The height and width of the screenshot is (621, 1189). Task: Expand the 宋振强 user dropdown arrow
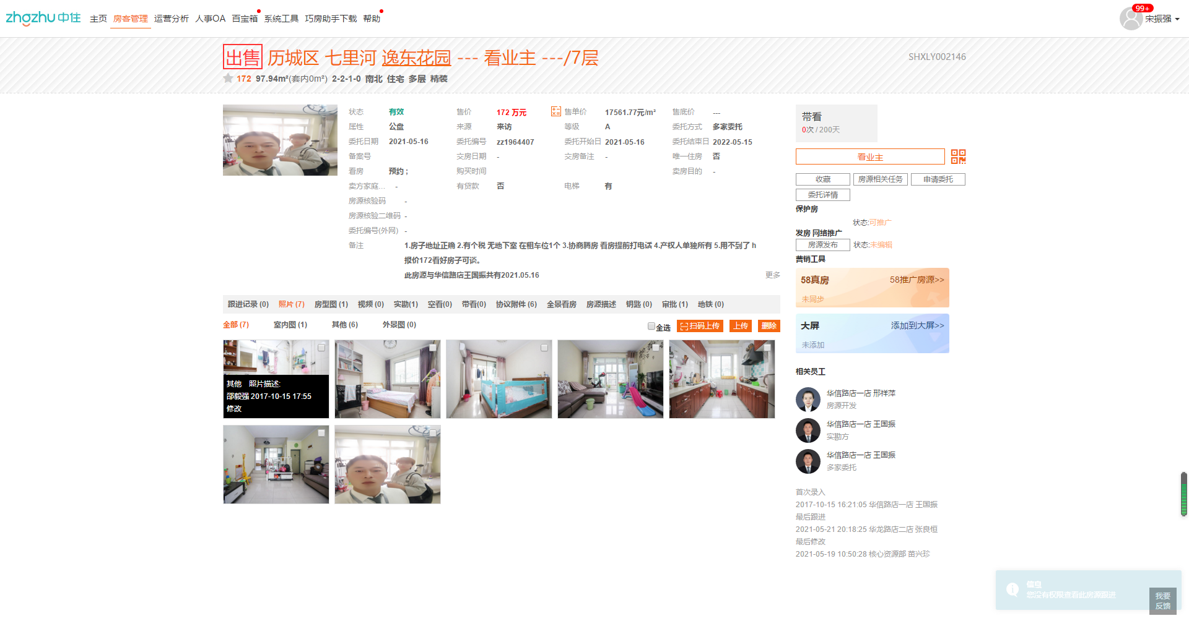click(x=1177, y=19)
